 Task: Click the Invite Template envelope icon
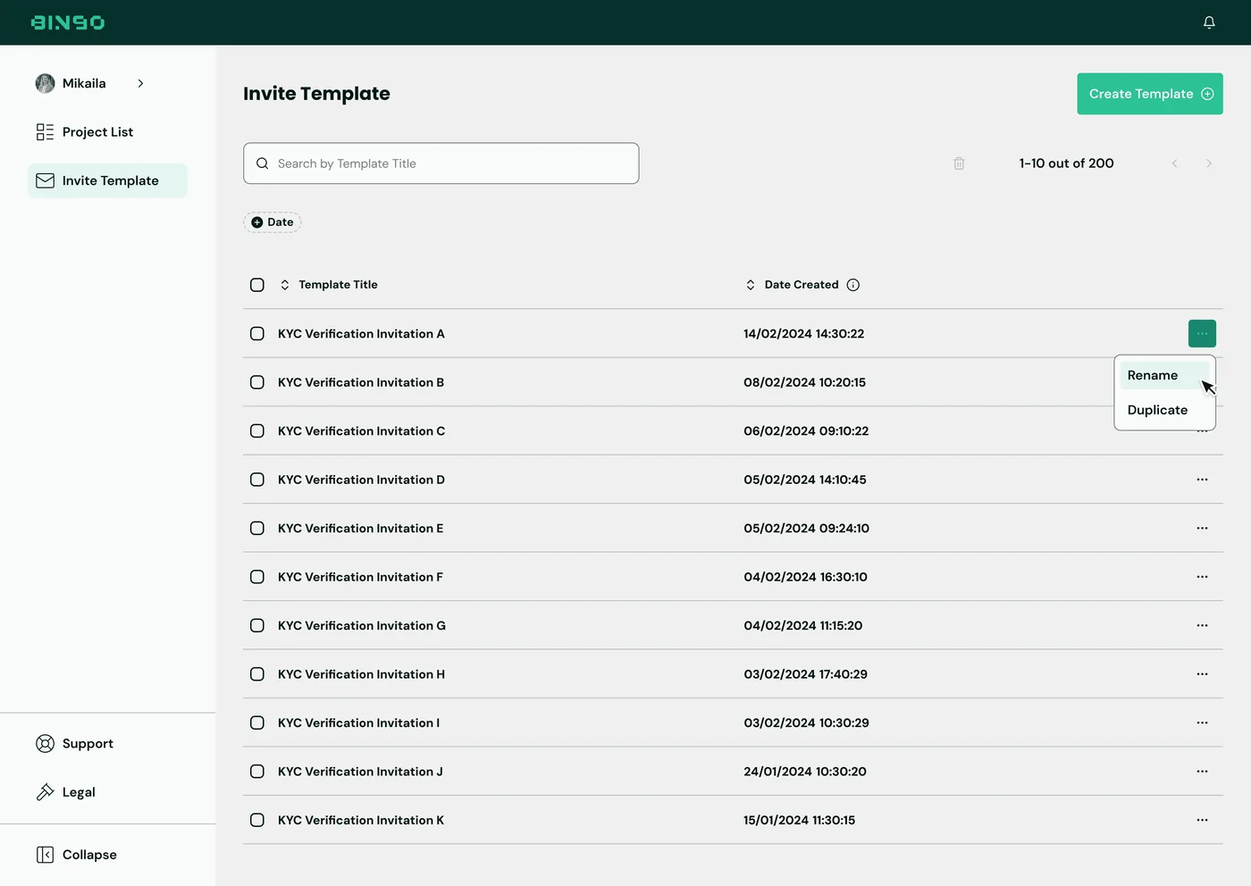pyautogui.click(x=45, y=180)
